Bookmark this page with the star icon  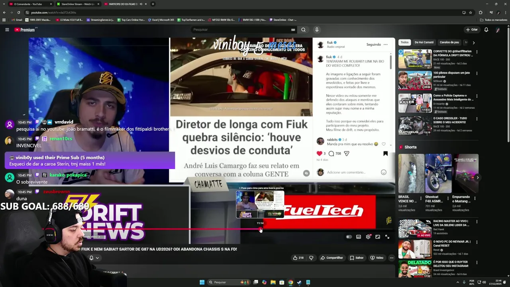(x=471, y=12)
